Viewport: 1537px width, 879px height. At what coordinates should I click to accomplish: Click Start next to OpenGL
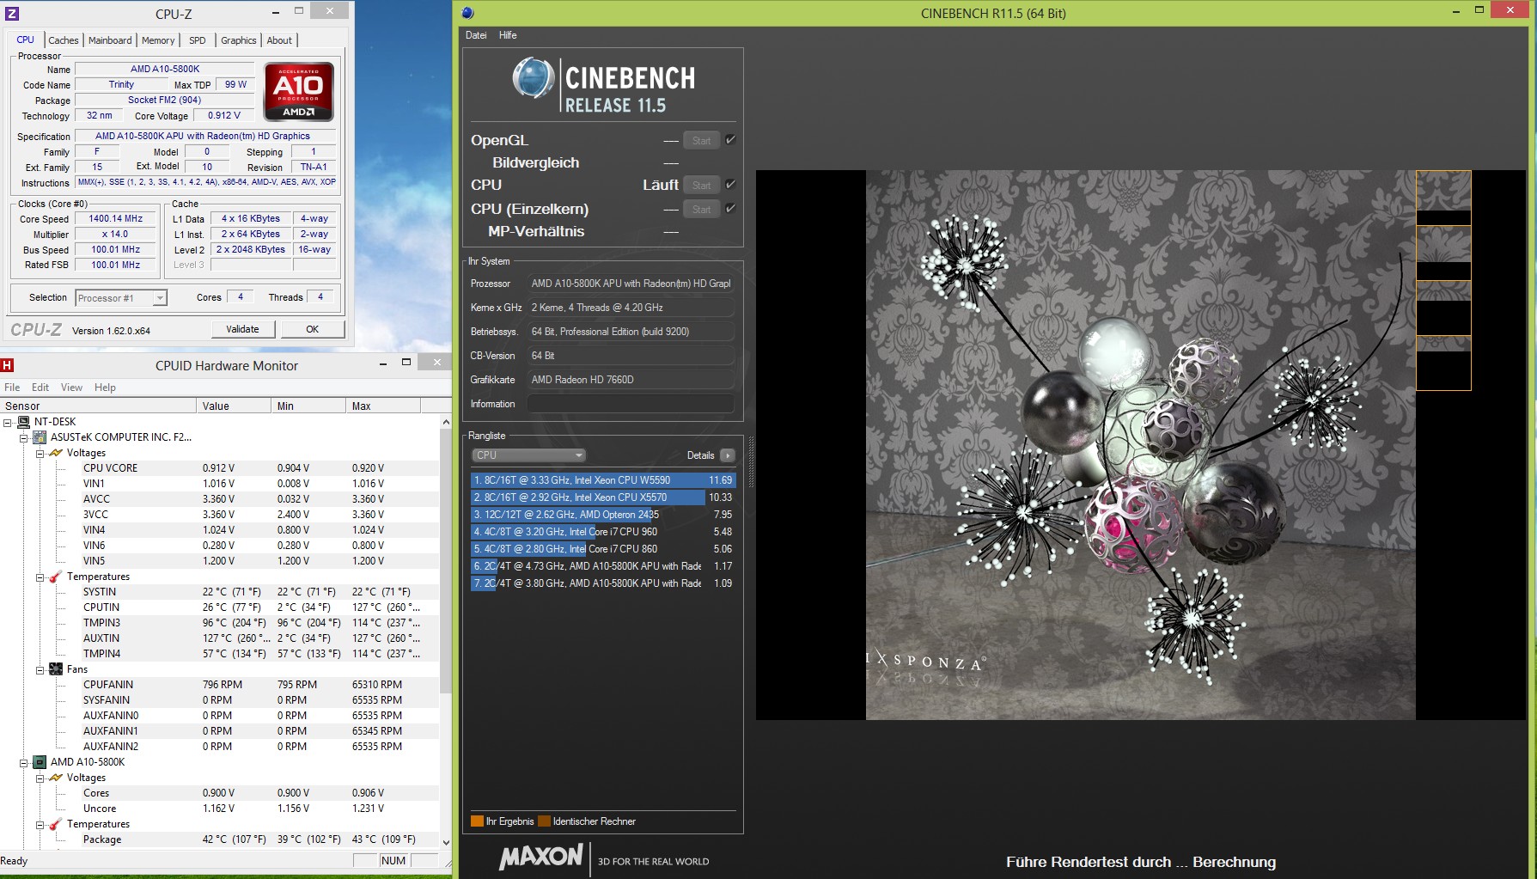(702, 141)
